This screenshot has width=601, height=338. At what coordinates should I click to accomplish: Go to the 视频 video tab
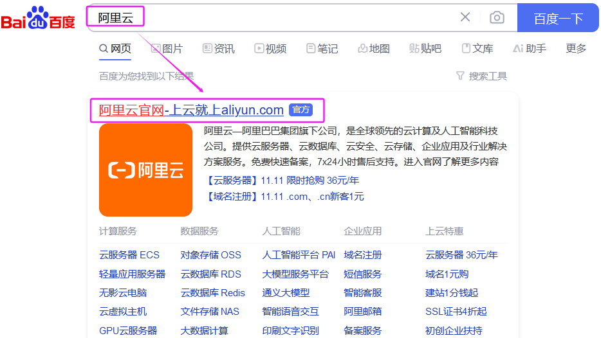click(x=270, y=49)
